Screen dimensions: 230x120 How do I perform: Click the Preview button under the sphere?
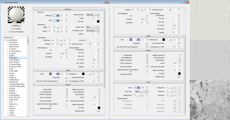(16, 25)
